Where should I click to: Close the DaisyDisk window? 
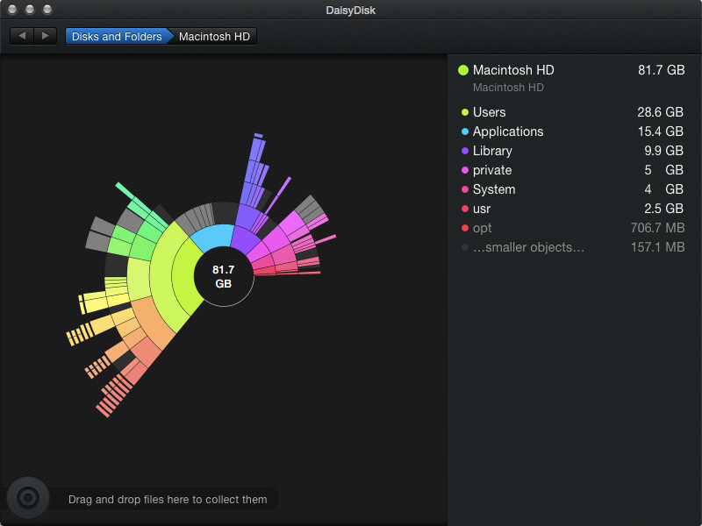pos(12,10)
